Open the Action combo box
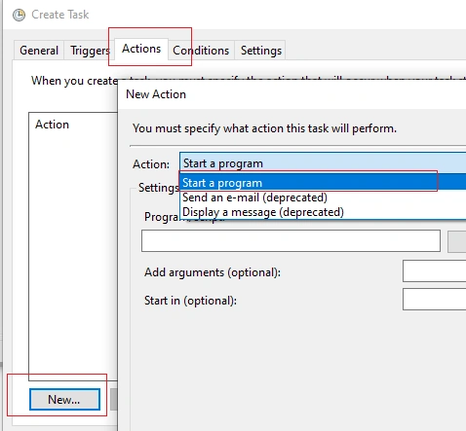This screenshot has height=431, width=466. [x=323, y=163]
